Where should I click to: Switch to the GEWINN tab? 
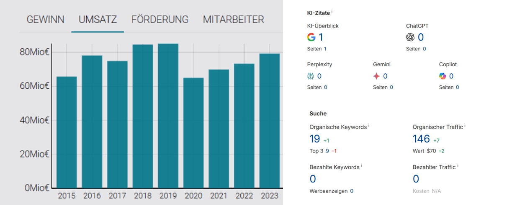coord(45,20)
